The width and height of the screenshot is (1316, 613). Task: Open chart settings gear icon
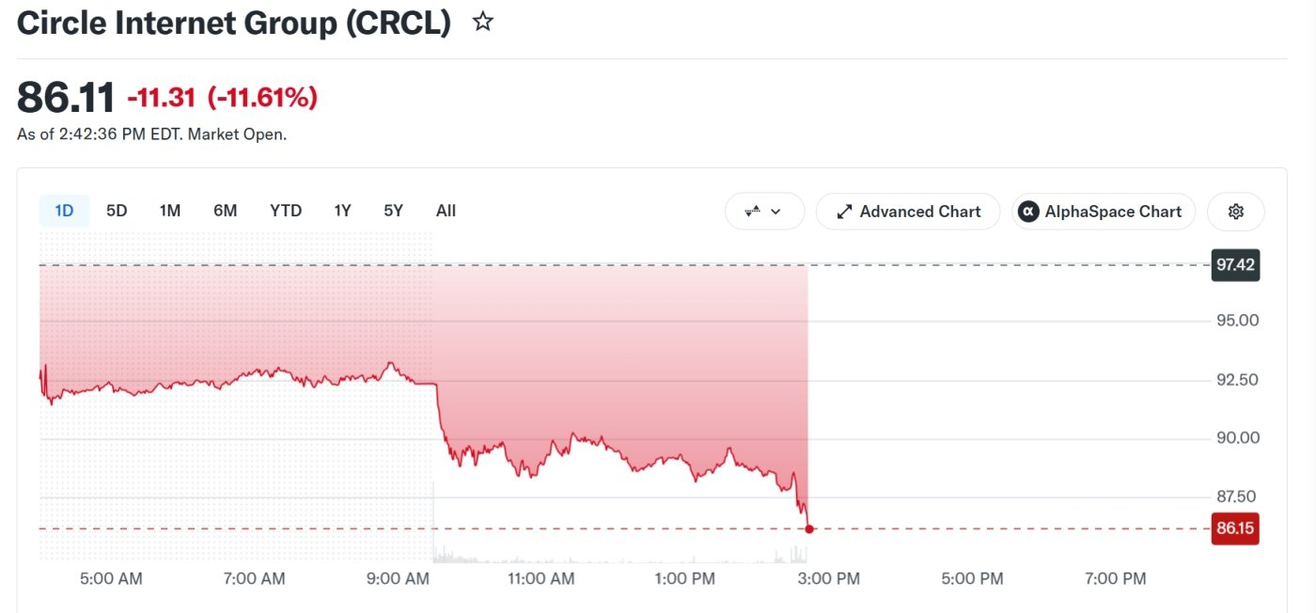point(1236,212)
